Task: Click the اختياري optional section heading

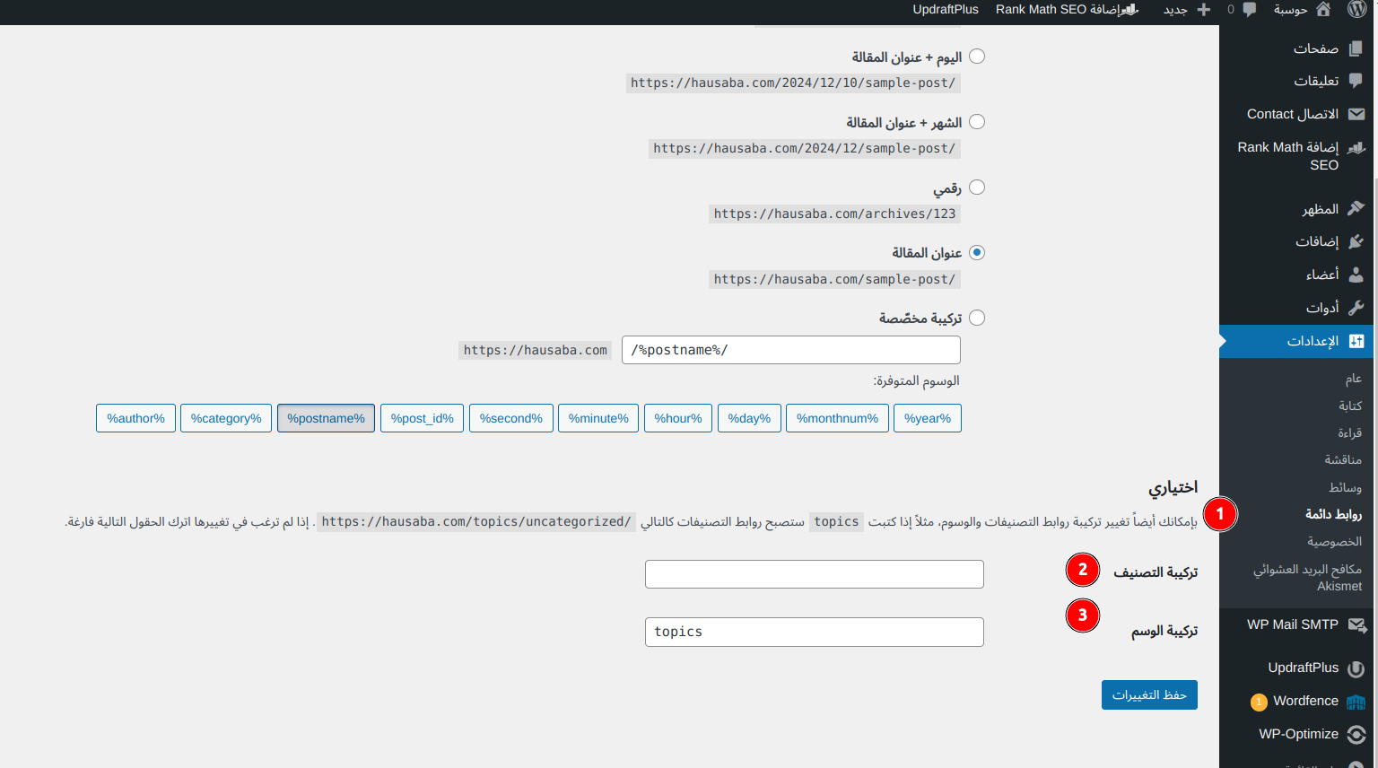Action: (1173, 487)
